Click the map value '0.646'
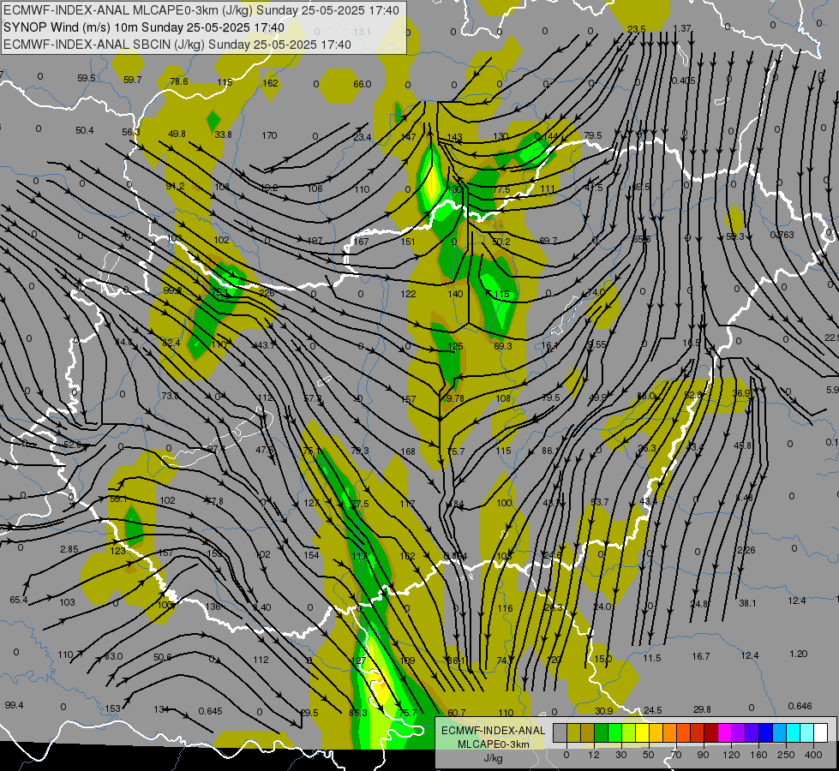Image resolution: width=839 pixels, height=771 pixels. click(x=800, y=706)
